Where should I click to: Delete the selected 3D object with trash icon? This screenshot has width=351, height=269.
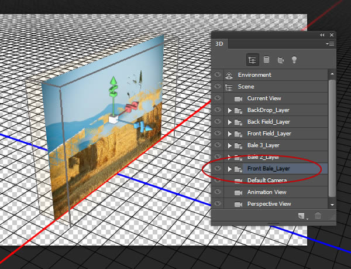(x=318, y=216)
